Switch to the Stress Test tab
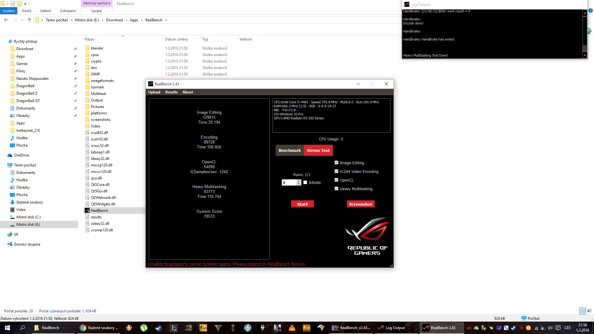Screen dimensions: 594x334 [x=318, y=150]
